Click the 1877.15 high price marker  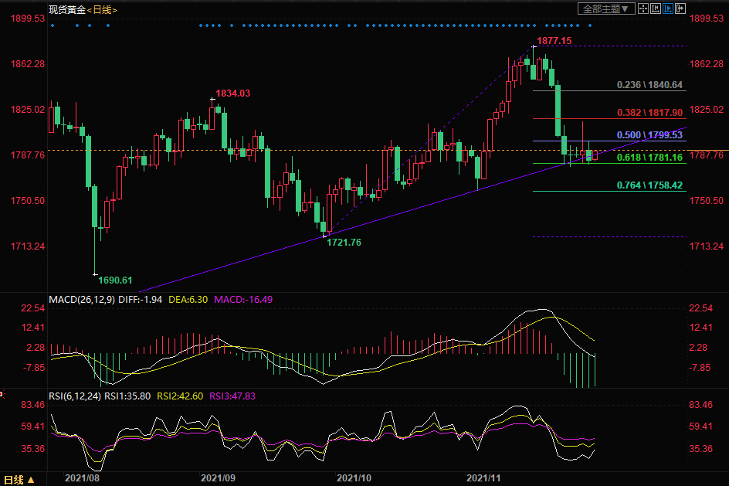554,40
